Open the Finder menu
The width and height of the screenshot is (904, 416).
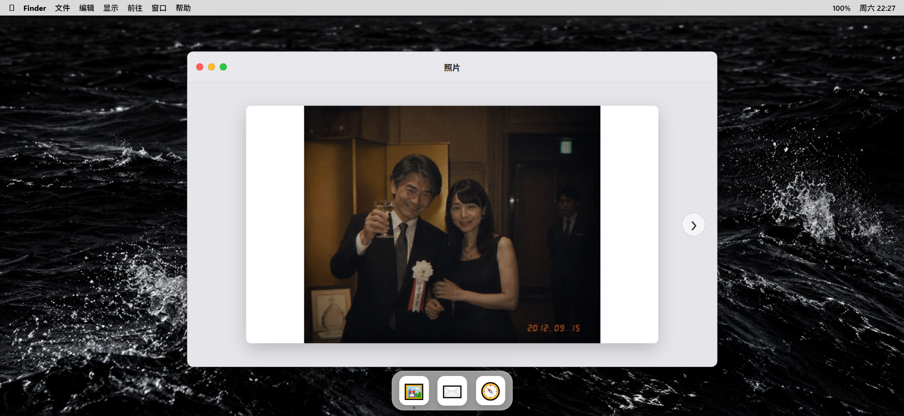(35, 8)
